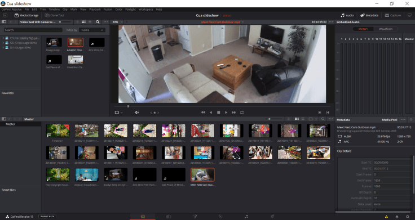Open the Help menu
Image resolution: width=415 pixels, height=220 pixels.
point(159,10)
